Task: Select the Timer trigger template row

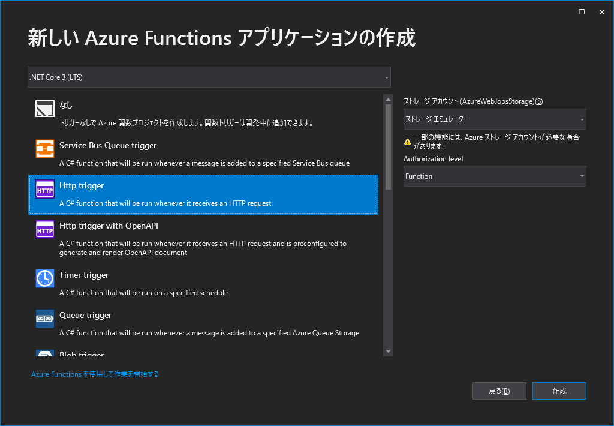Action: tap(180, 282)
